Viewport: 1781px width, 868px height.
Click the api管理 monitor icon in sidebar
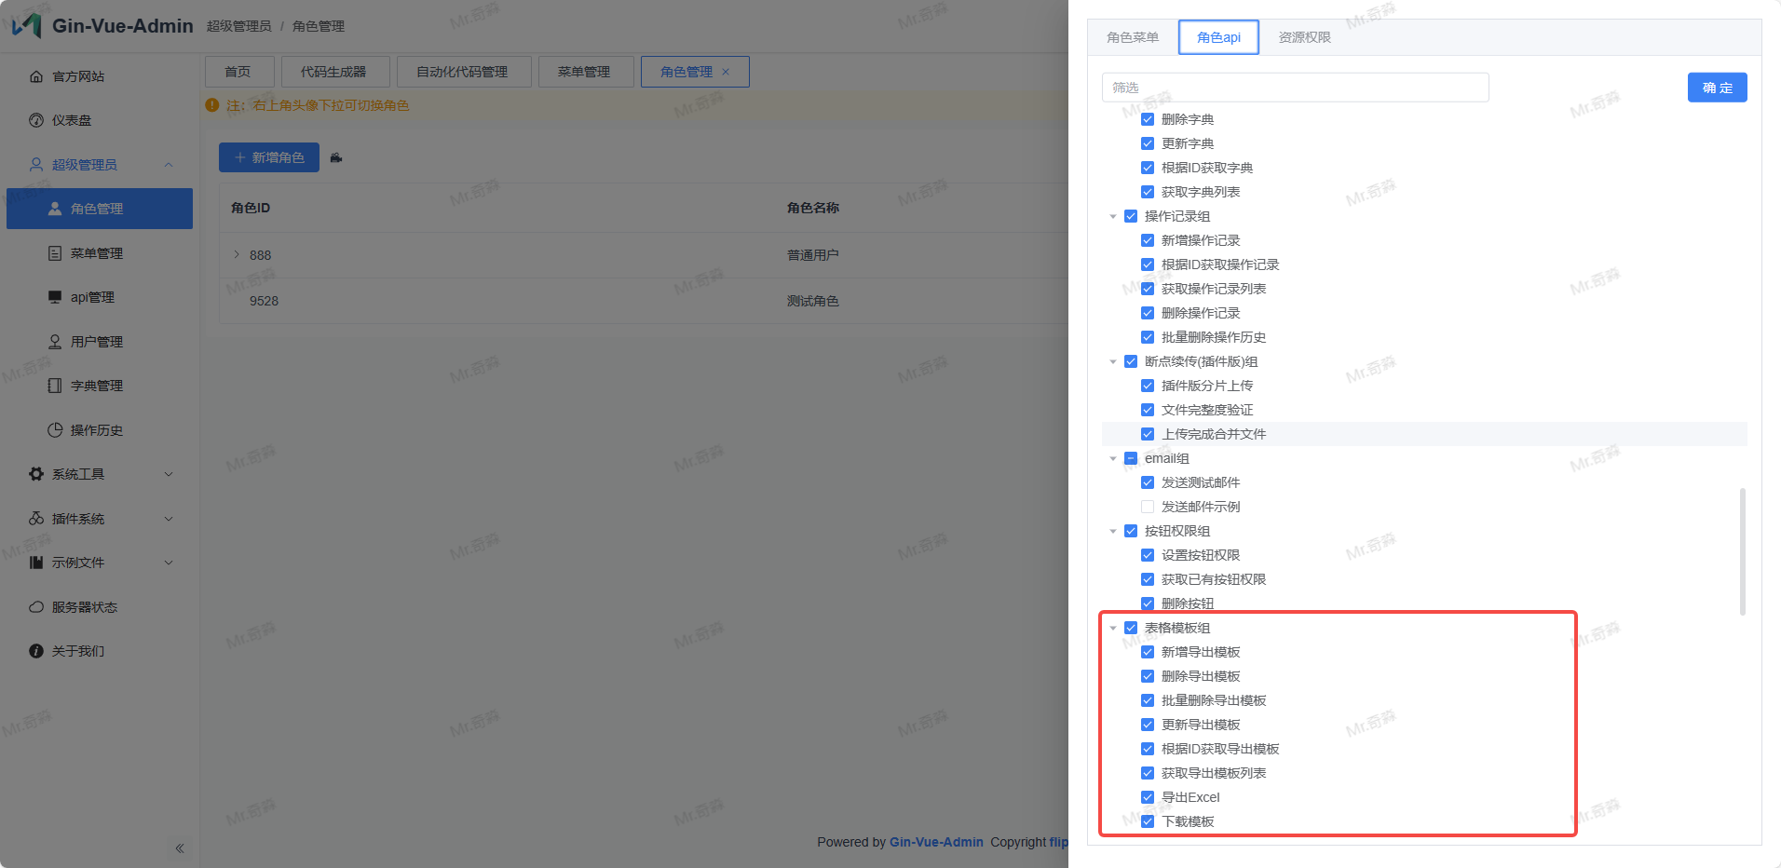(55, 297)
